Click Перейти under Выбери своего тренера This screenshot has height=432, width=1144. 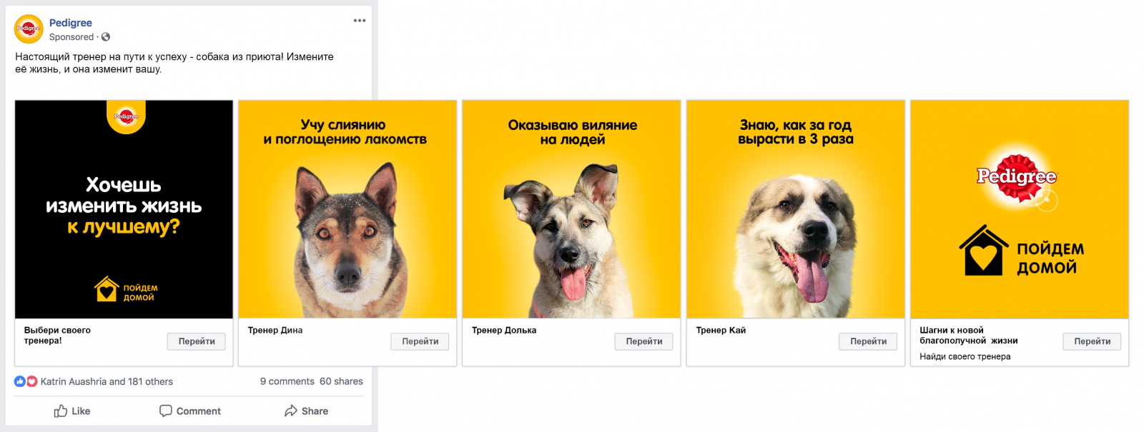coord(197,341)
